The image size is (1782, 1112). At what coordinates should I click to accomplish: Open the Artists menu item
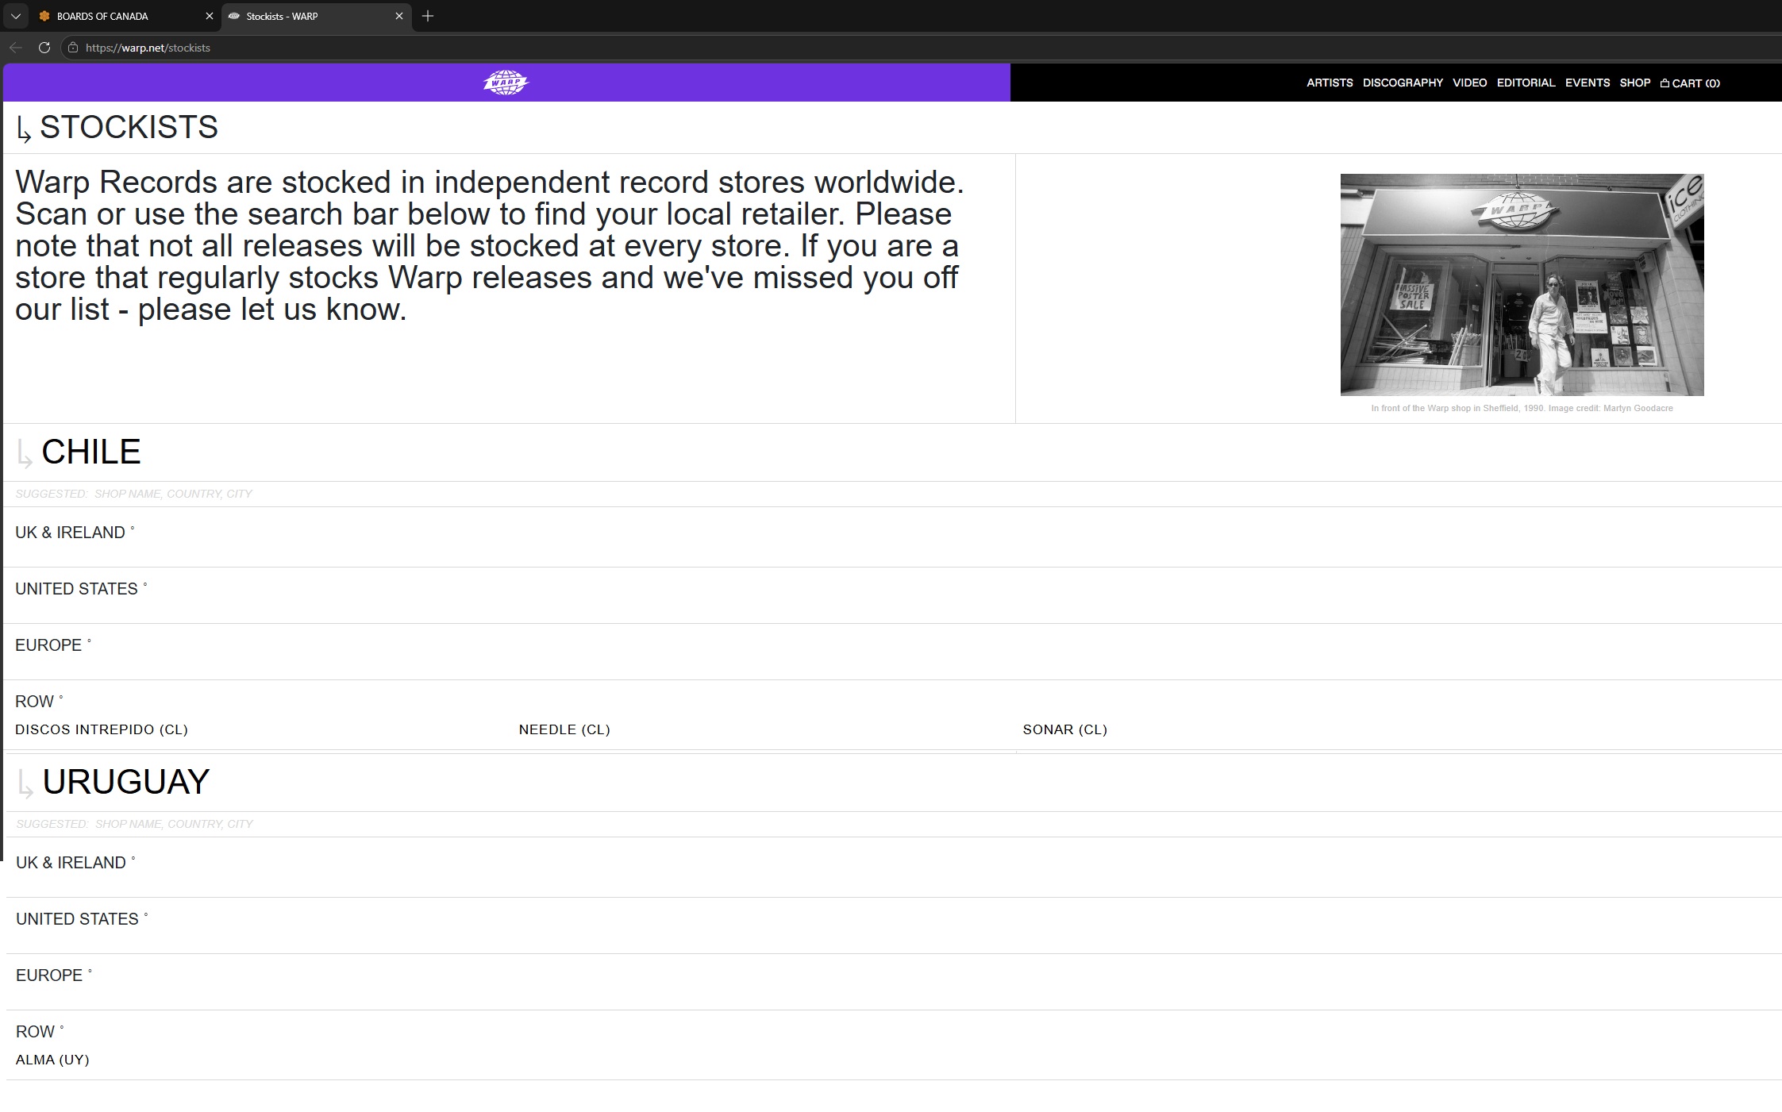click(x=1330, y=83)
